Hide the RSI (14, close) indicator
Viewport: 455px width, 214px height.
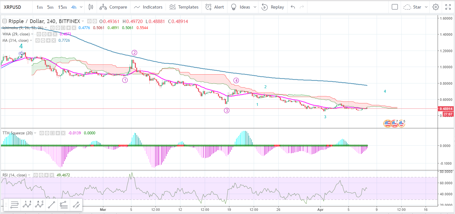point(36,175)
